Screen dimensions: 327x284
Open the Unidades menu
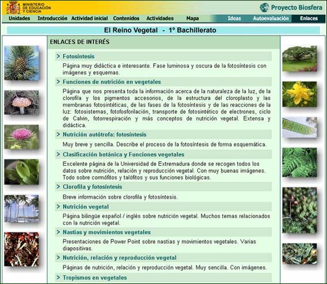point(20,18)
